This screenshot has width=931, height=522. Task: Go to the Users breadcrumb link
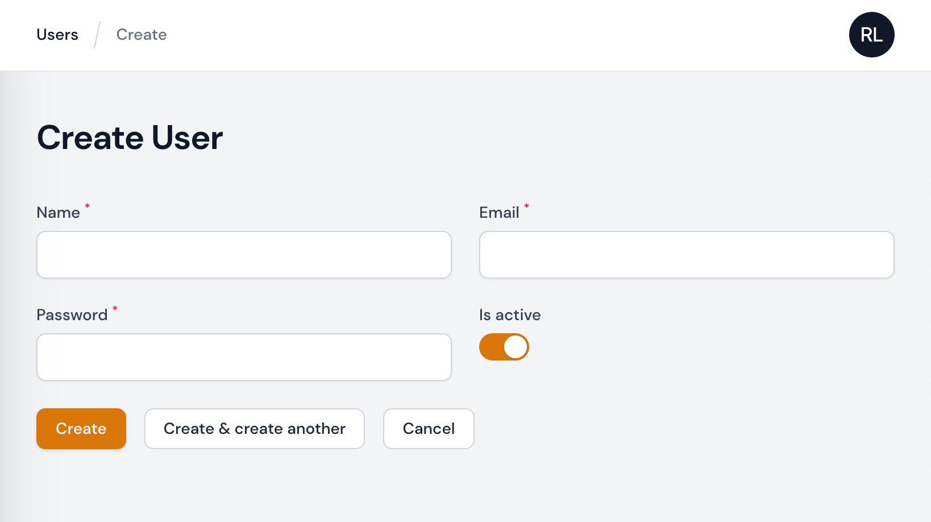(57, 35)
